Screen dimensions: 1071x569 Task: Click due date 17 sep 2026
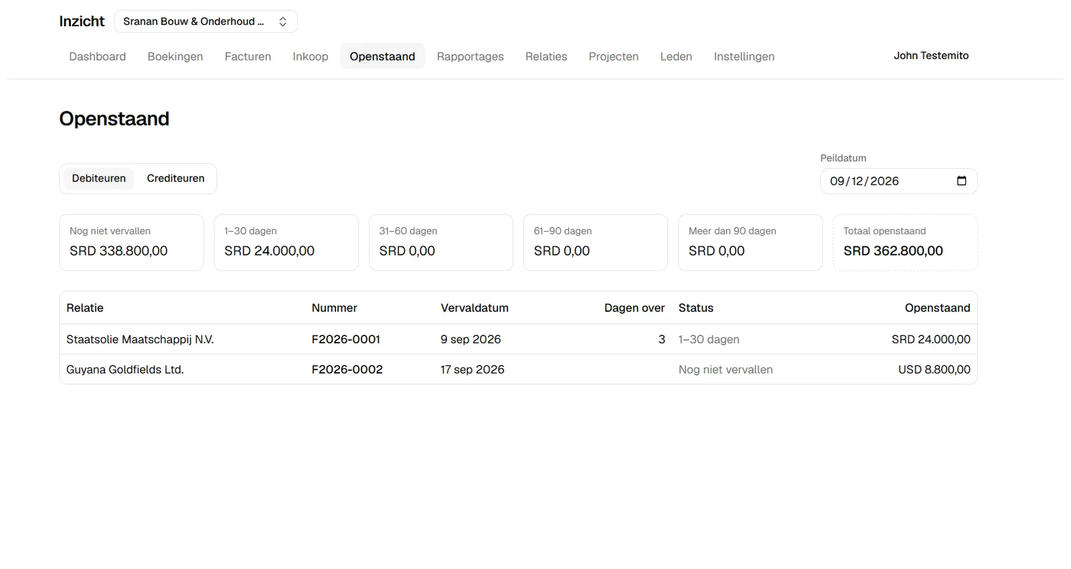pyautogui.click(x=473, y=370)
